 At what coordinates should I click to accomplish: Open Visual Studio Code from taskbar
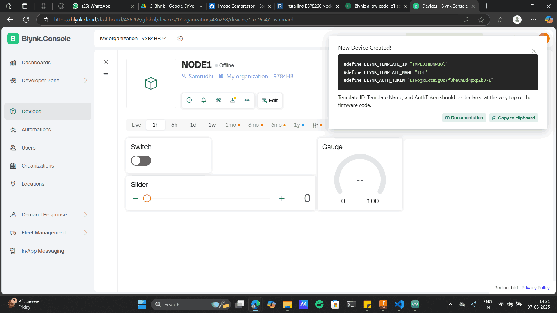399,305
